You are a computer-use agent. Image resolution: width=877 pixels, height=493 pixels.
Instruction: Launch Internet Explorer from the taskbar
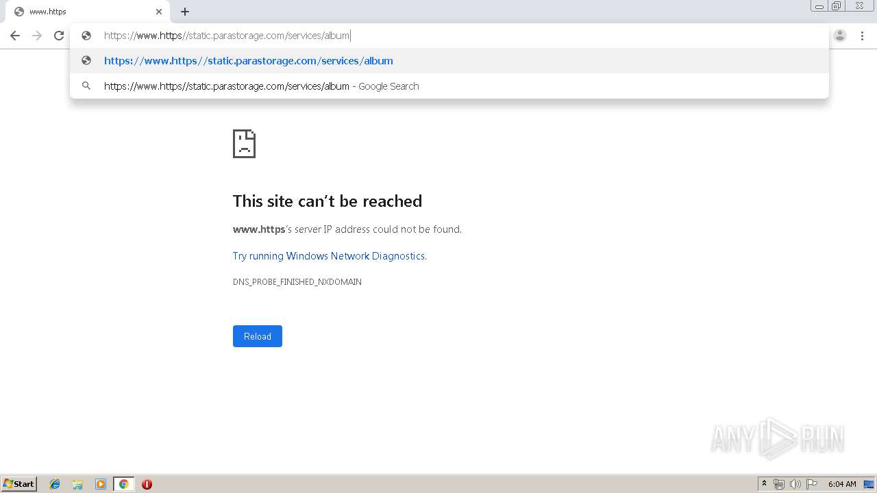55,484
